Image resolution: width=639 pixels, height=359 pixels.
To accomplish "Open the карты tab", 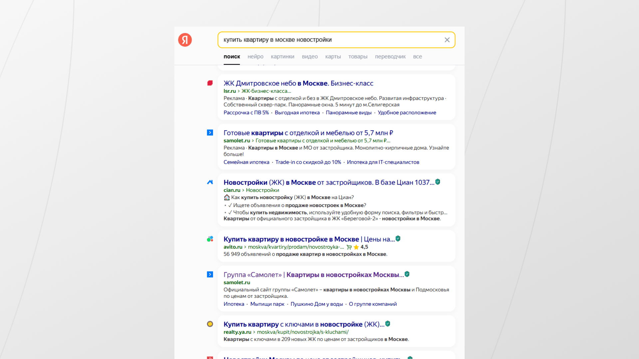I will (333, 57).
